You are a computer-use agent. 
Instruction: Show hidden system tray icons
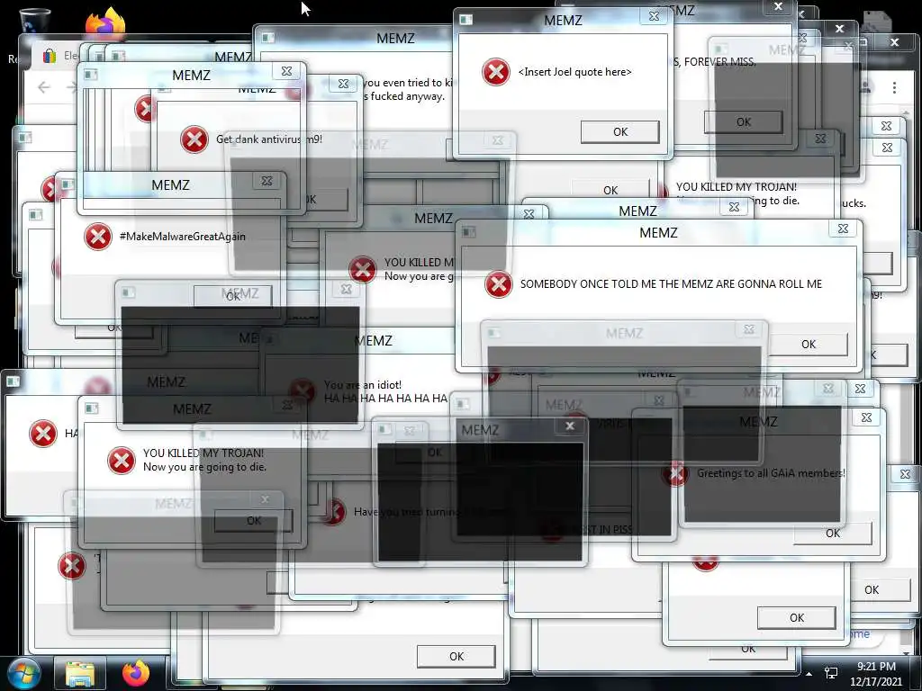(809, 674)
